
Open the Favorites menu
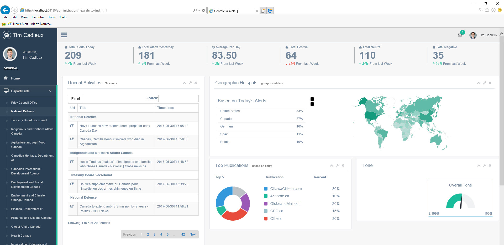coord(38,17)
